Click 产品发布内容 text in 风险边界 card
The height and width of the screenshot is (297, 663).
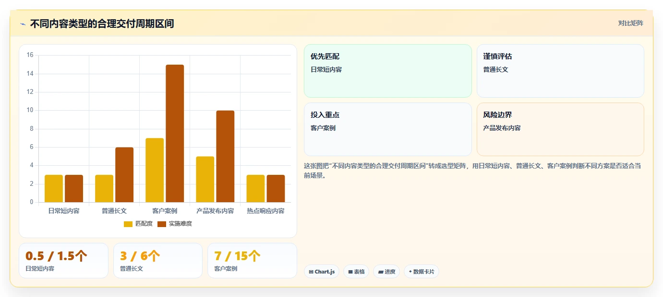[502, 128]
